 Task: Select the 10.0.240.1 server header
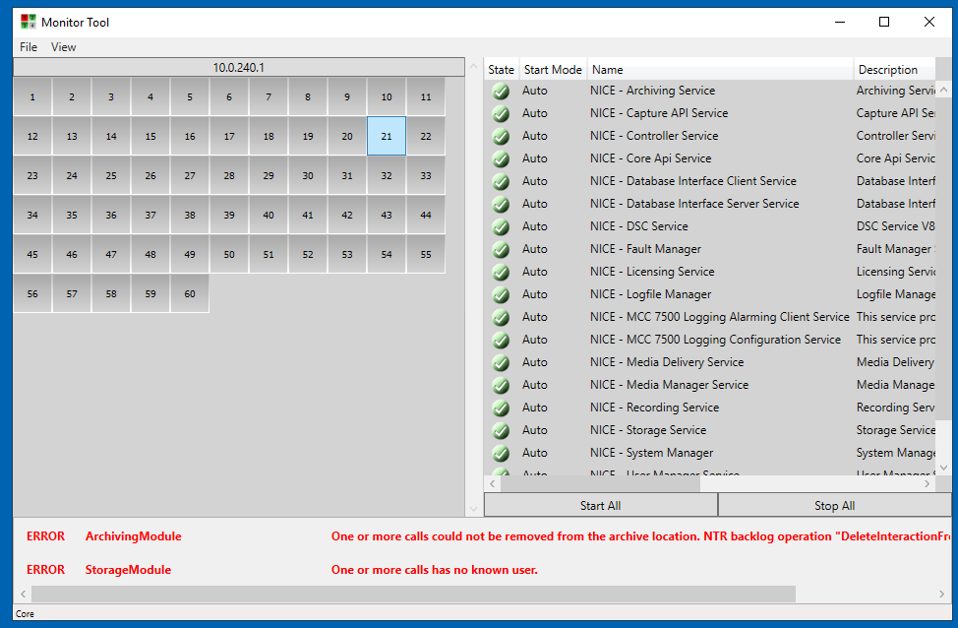point(239,67)
